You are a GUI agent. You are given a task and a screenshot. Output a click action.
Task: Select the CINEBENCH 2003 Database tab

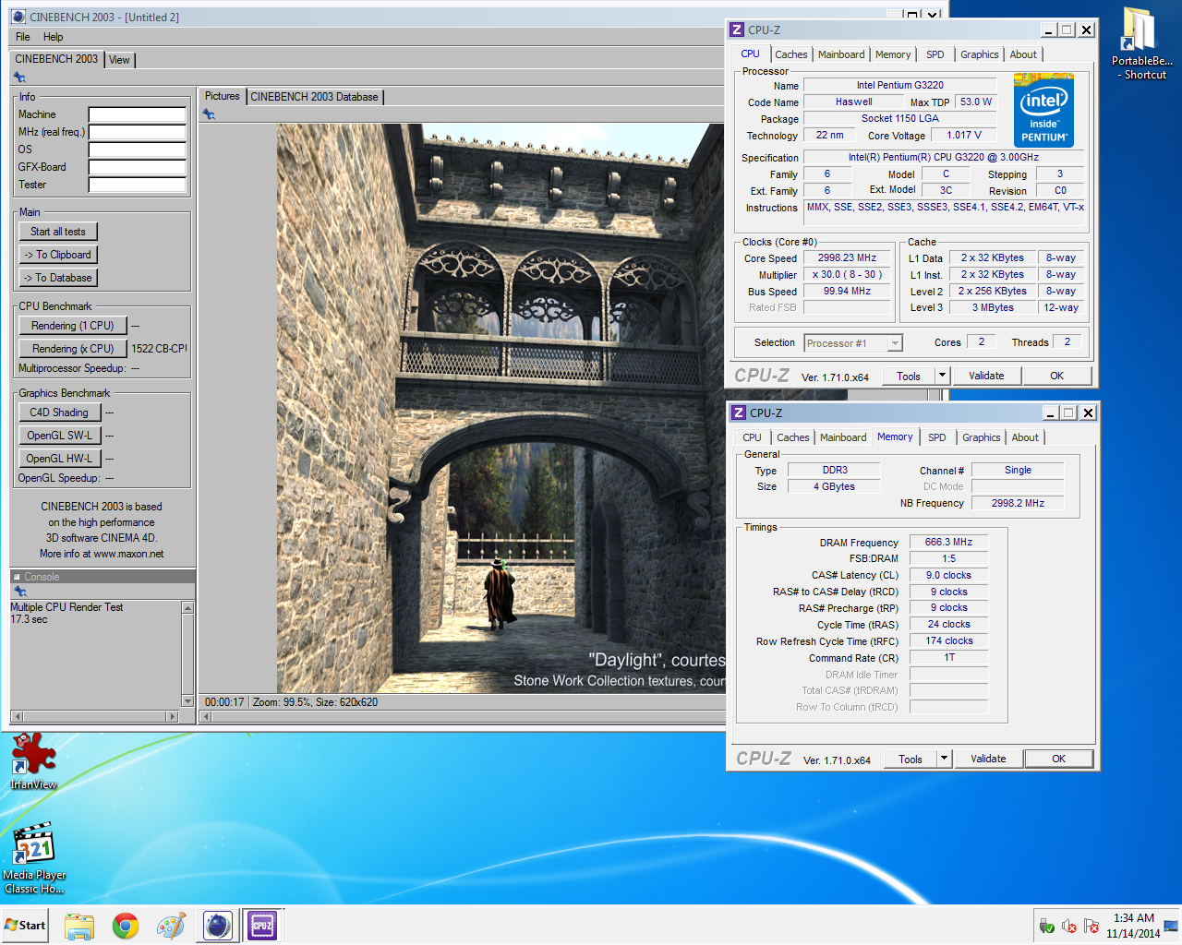pos(314,97)
